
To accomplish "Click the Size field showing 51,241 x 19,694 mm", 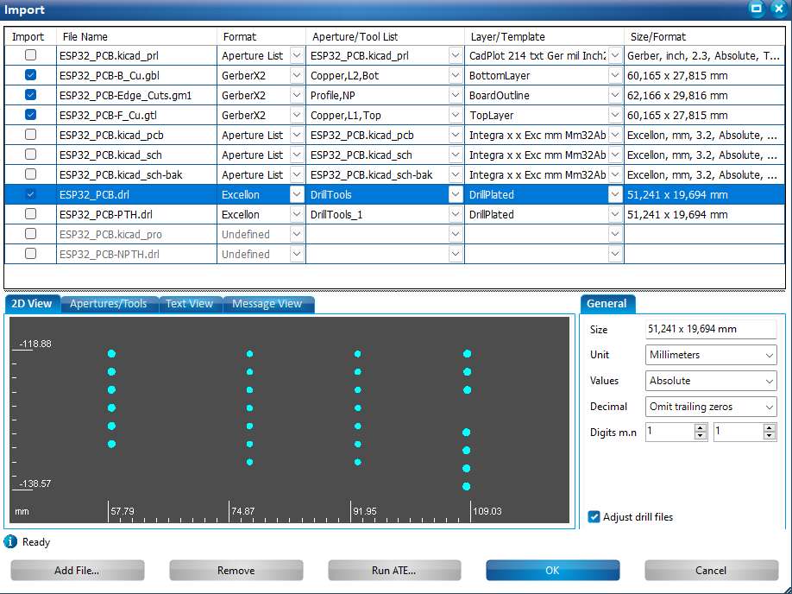I will [x=711, y=329].
